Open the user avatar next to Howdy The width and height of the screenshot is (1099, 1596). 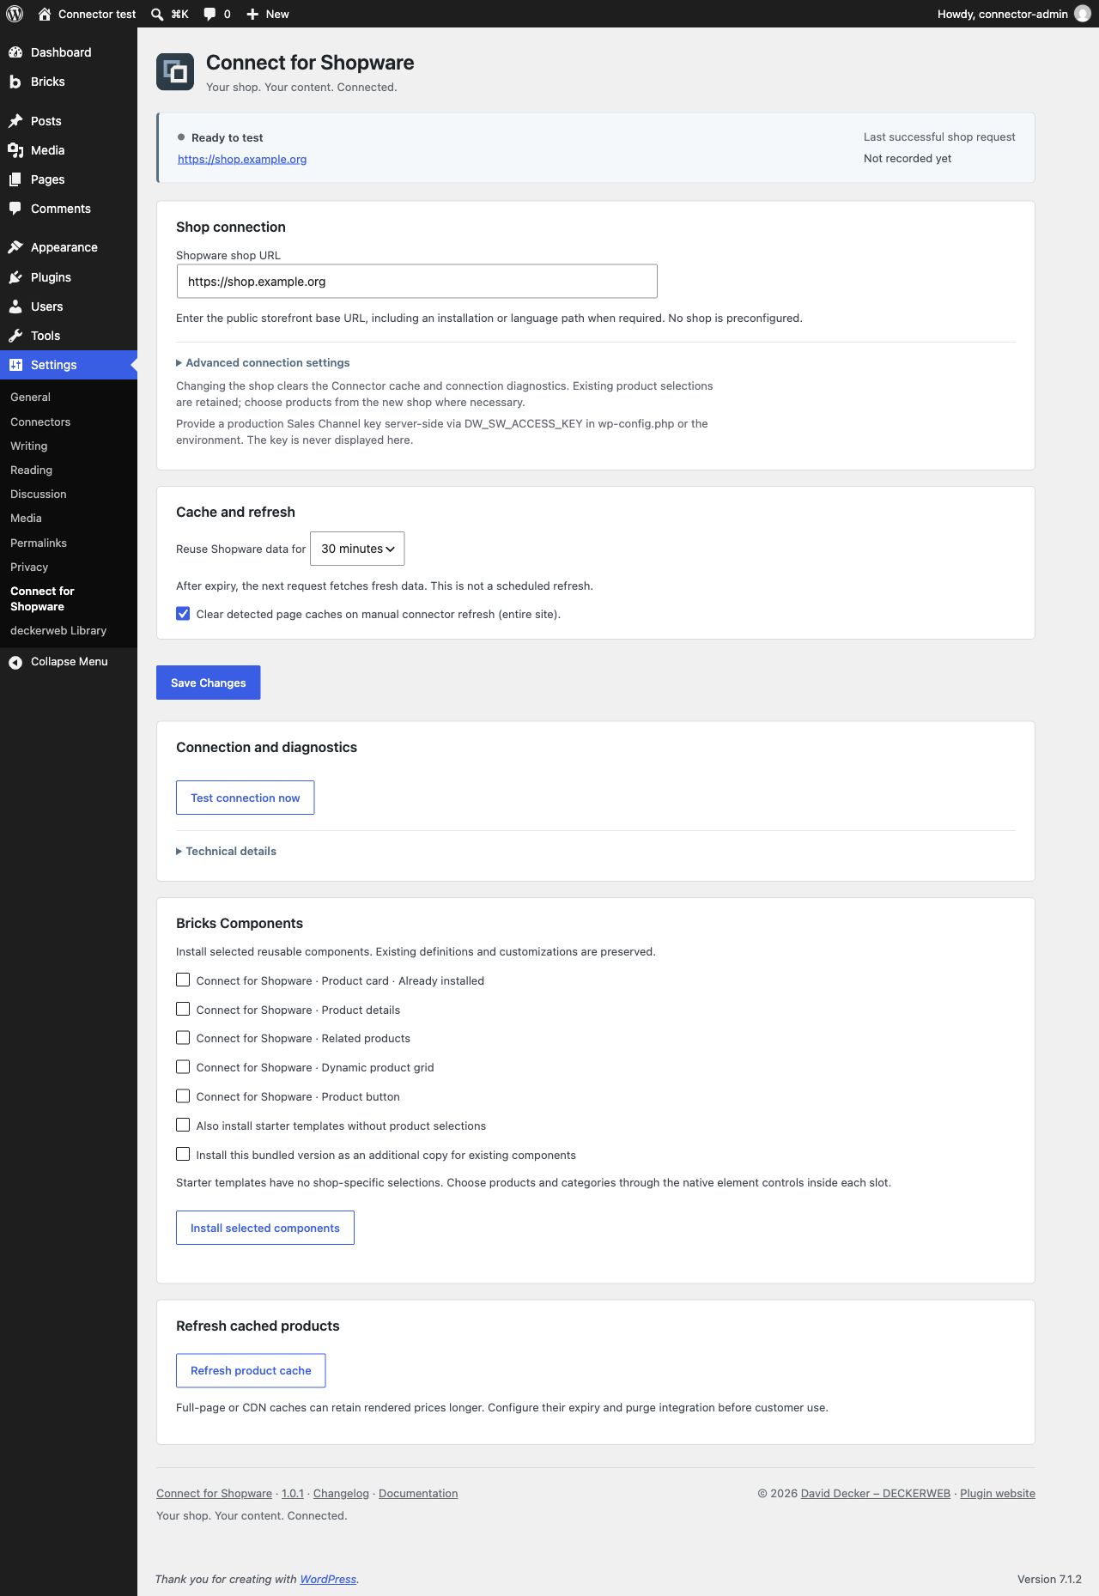pos(1083,14)
